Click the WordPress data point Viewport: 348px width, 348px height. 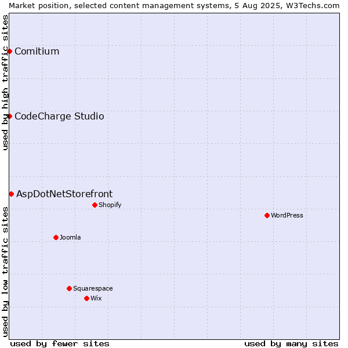pyautogui.click(x=267, y=216)
